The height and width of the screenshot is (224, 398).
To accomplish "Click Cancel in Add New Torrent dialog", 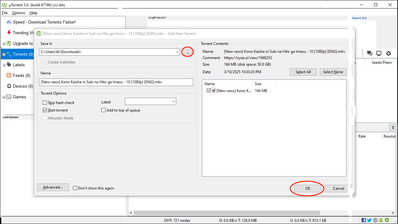I will pos(339,188).
